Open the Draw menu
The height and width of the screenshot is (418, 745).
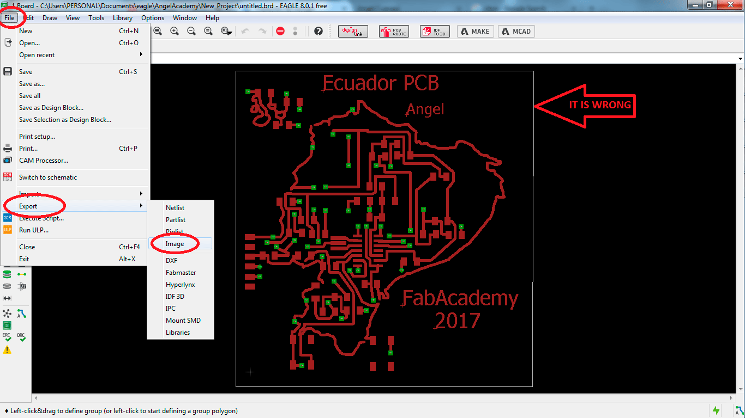tap(50, 18)
